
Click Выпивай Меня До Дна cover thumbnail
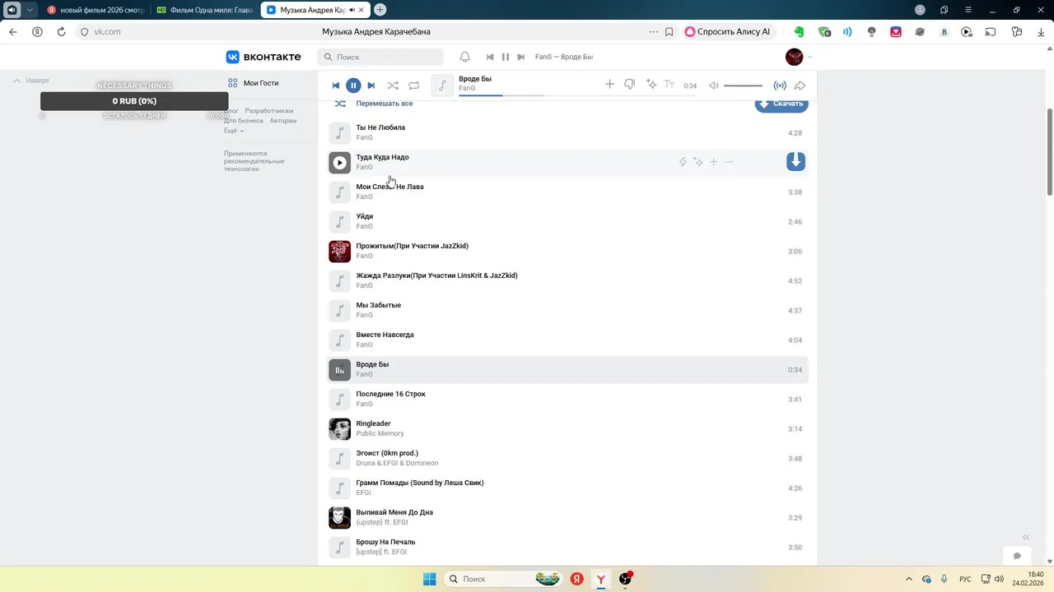point(340,518)
